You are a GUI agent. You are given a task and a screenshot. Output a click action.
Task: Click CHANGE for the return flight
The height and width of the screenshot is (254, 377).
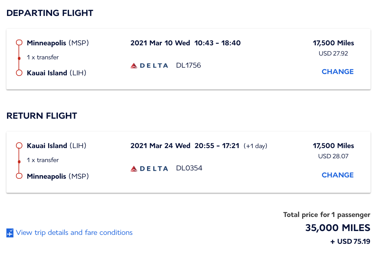337,175
